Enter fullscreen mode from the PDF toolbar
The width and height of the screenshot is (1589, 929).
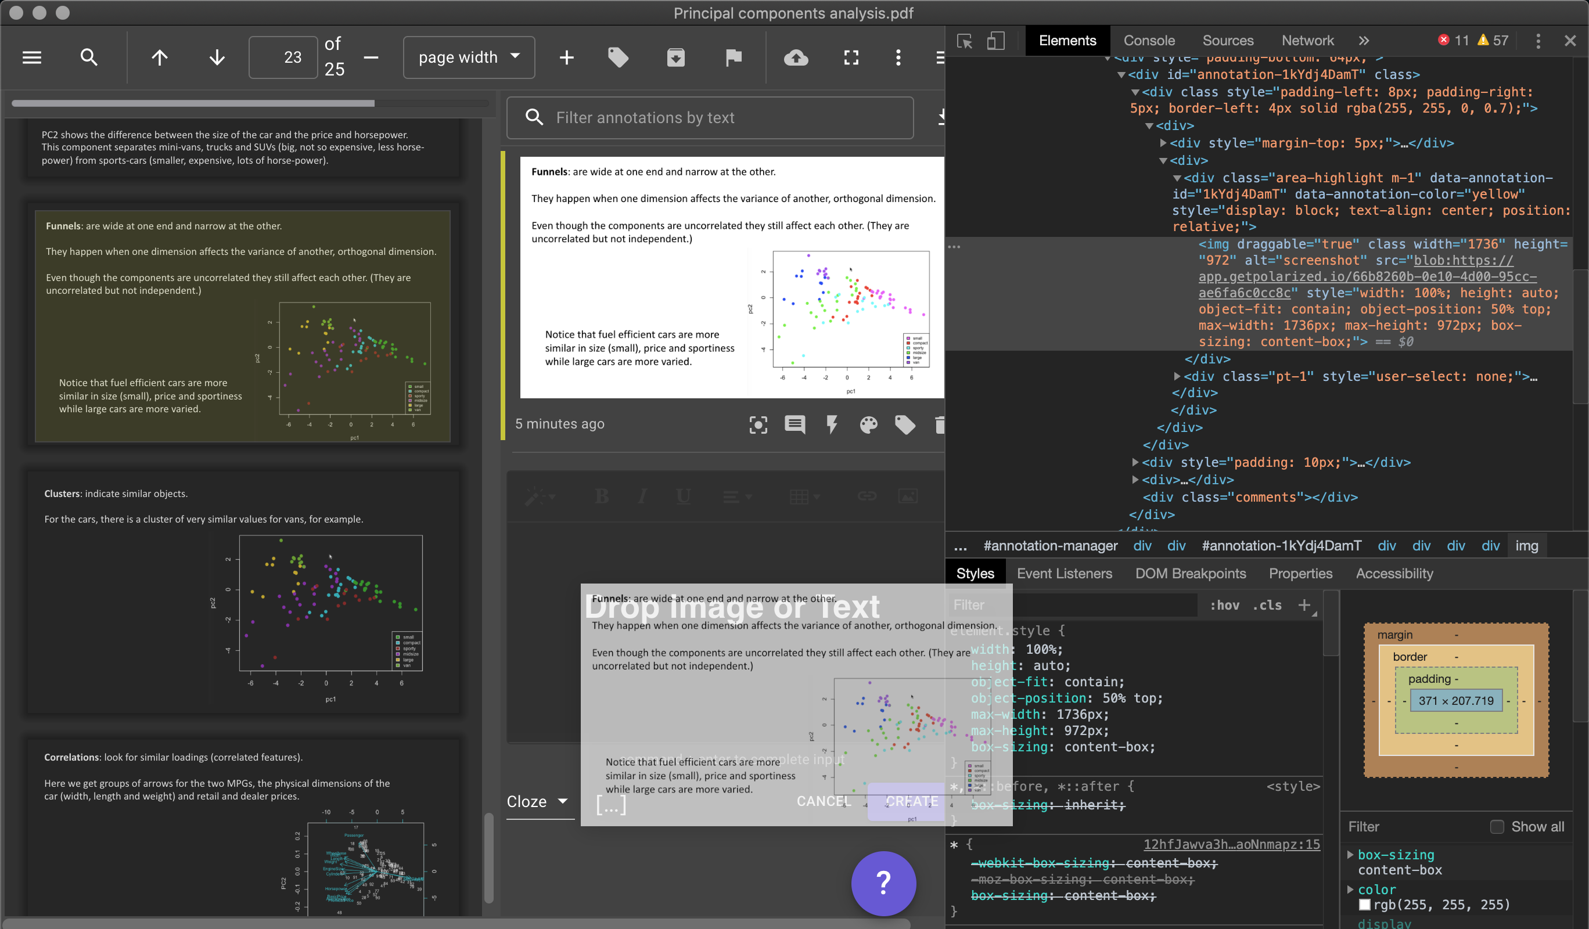tap(851, 57)
